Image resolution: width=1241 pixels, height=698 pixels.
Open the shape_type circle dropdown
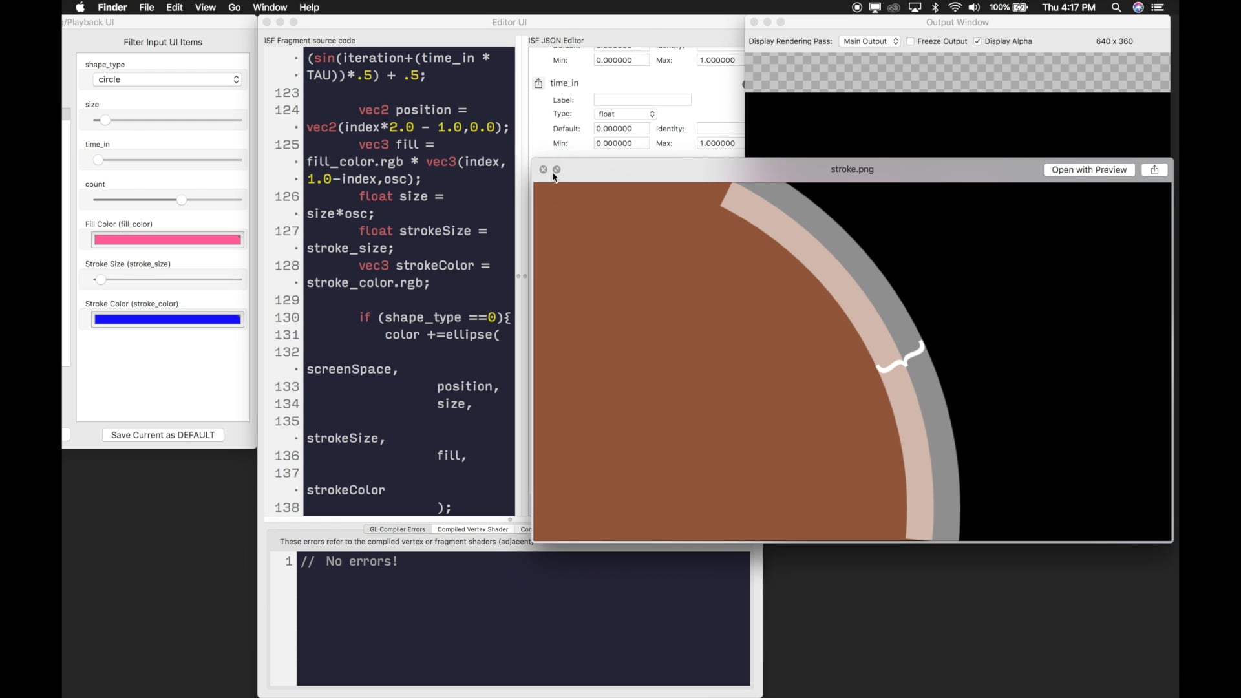tap(167, 79)
